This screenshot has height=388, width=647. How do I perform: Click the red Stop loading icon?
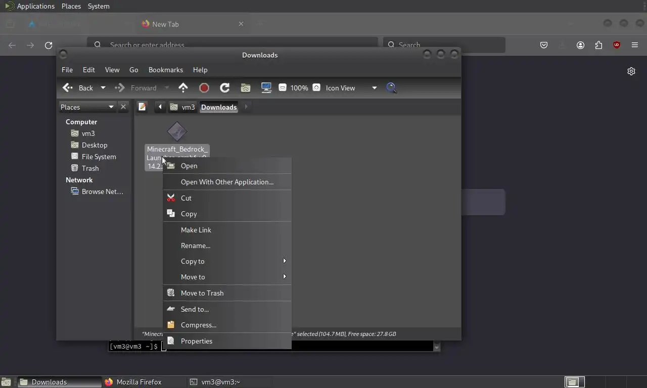204,88
